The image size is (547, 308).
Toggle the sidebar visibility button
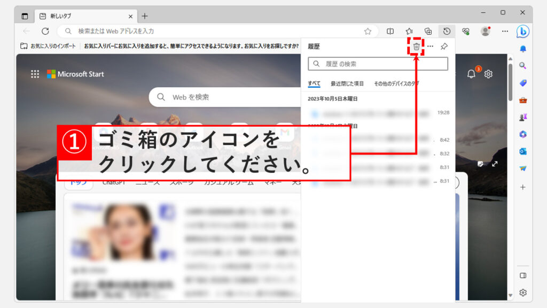pyautogui.click(x=523, y=276)
